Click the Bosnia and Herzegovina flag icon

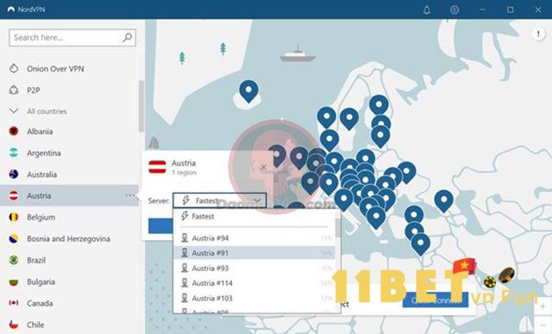[14, 238]
